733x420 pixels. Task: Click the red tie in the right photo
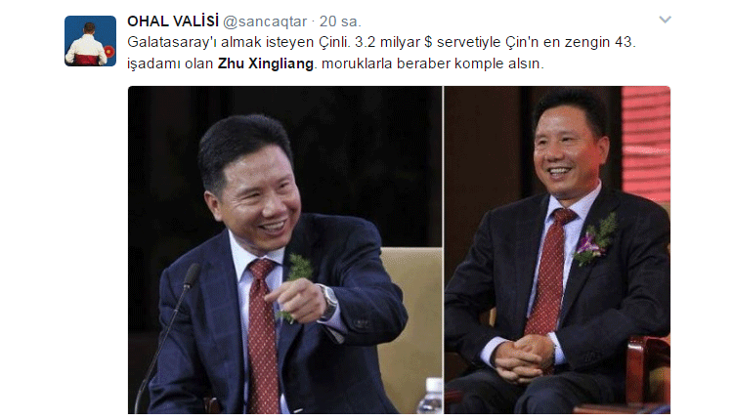point(549,273)
